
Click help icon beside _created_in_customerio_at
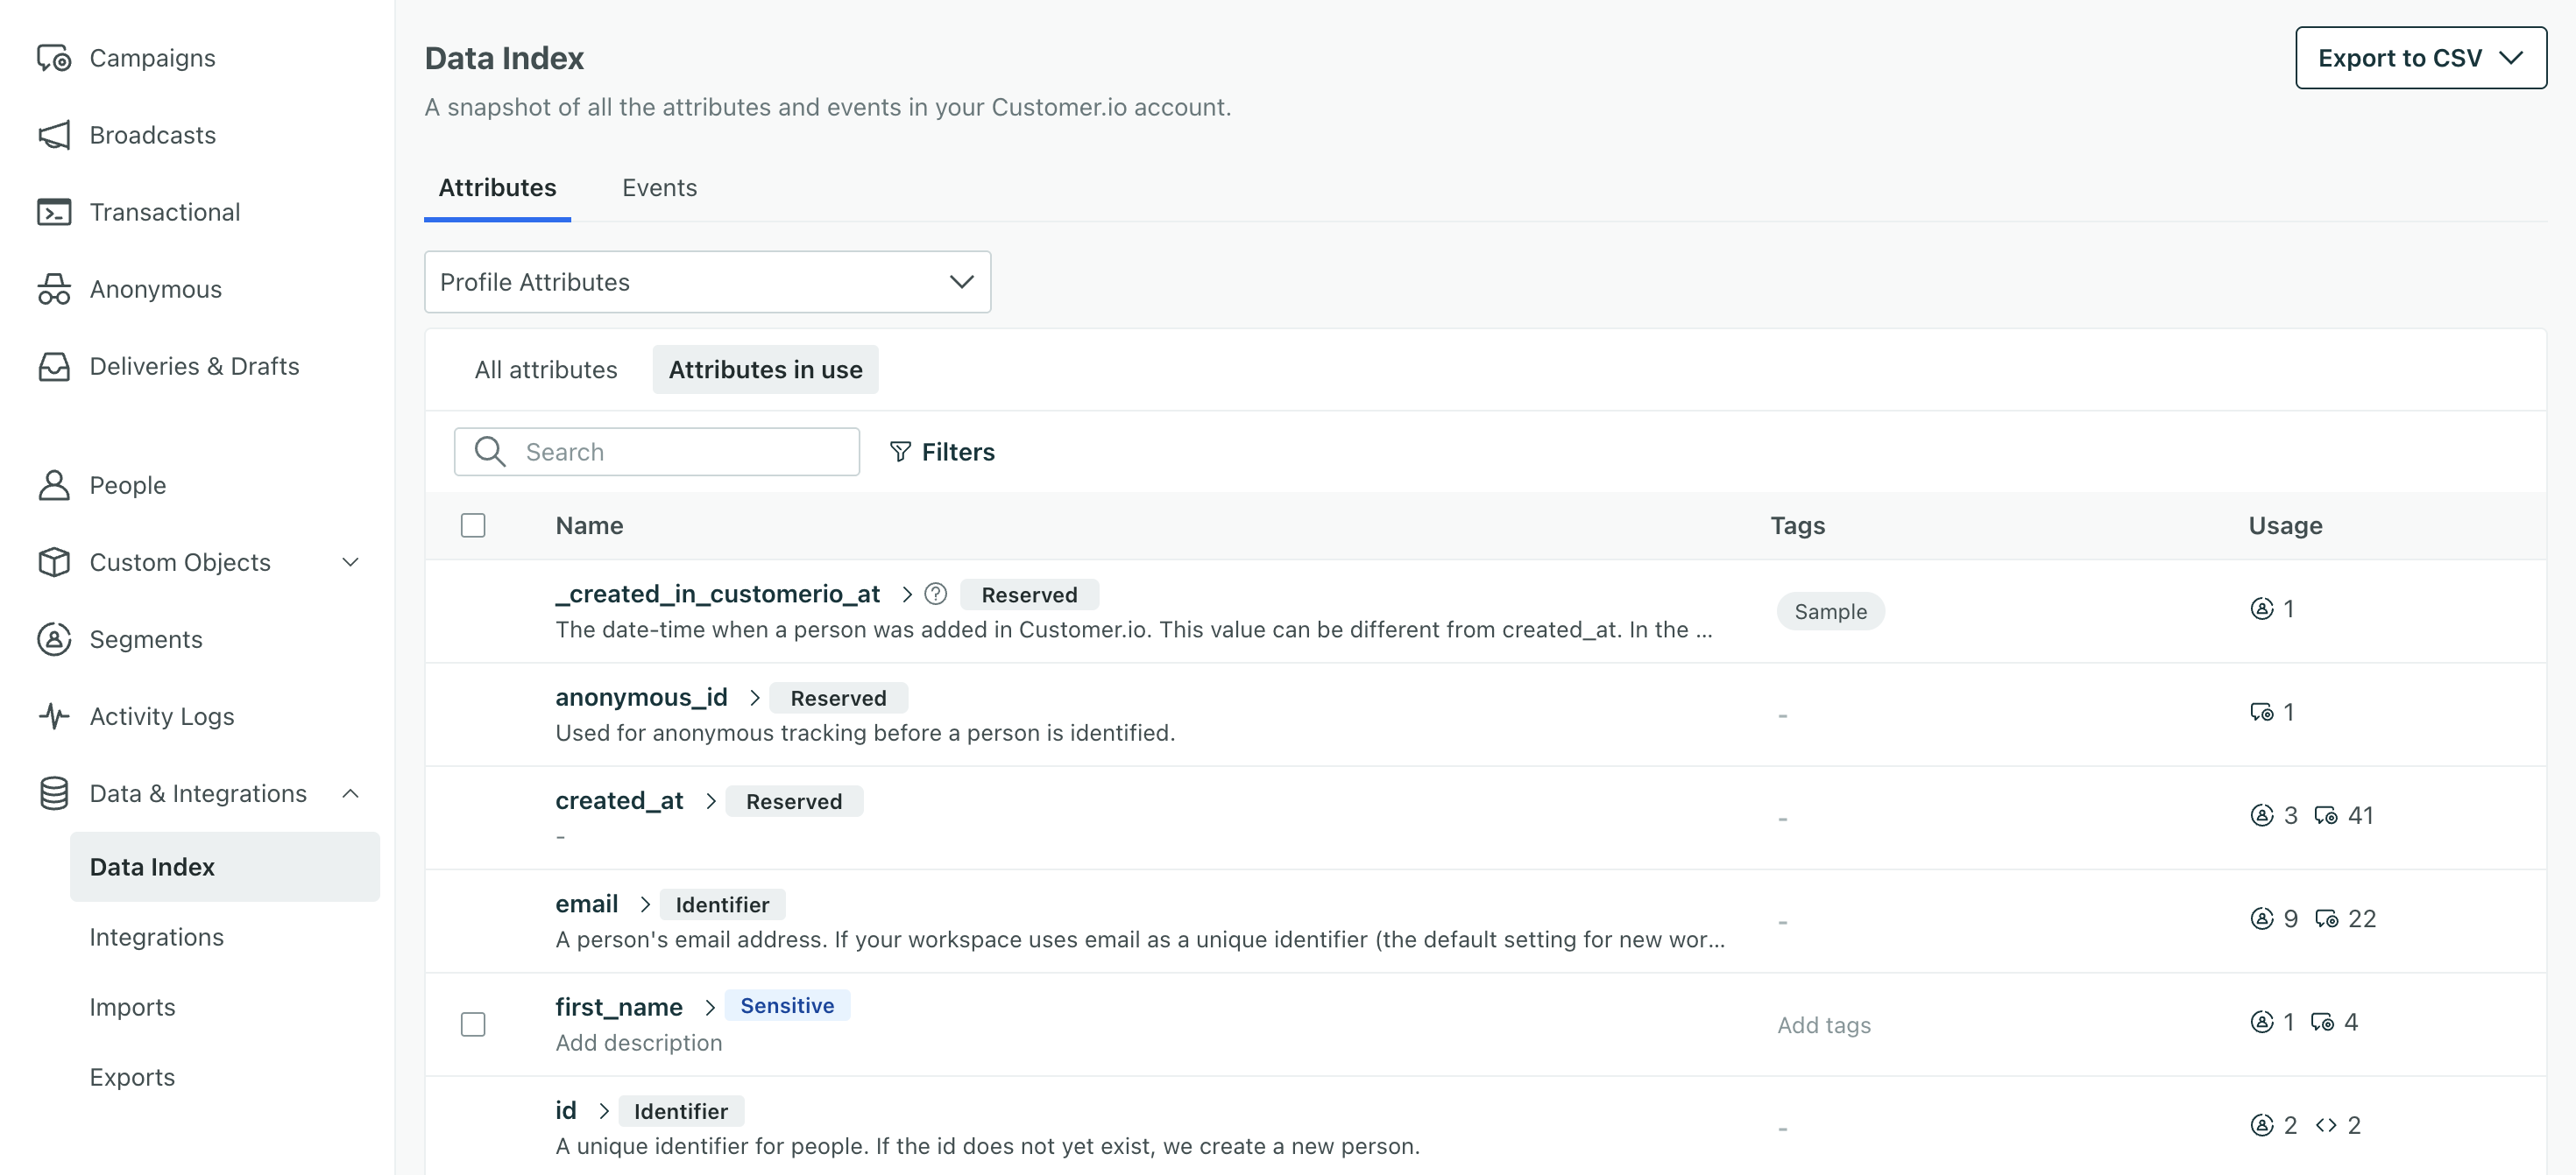(x=935, y=595)
